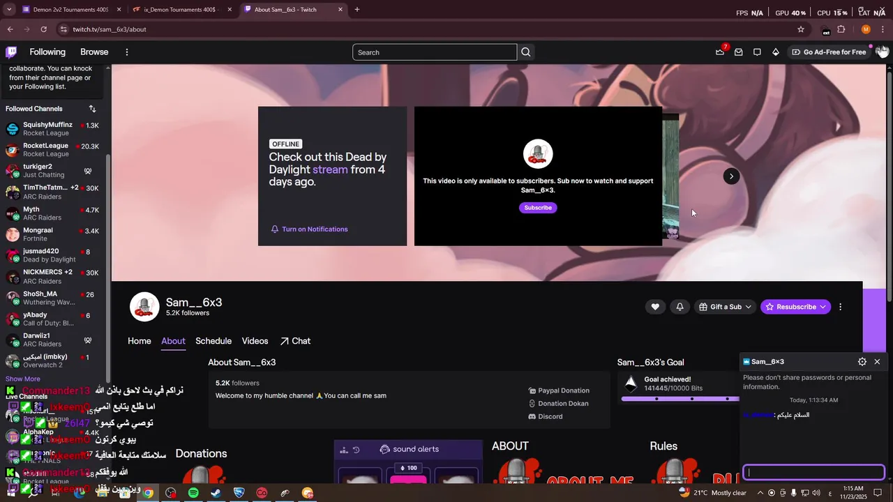Screen dimensions: 893x502
Task: Open the Schedule channel tab
Action: coord(213,341)
